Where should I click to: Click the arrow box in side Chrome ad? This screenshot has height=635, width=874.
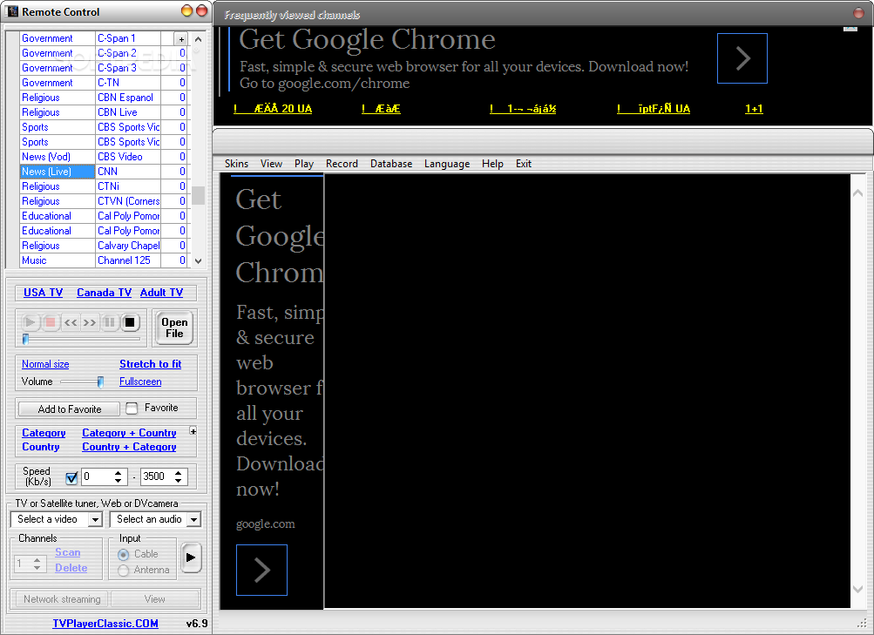tap(261, 570)
